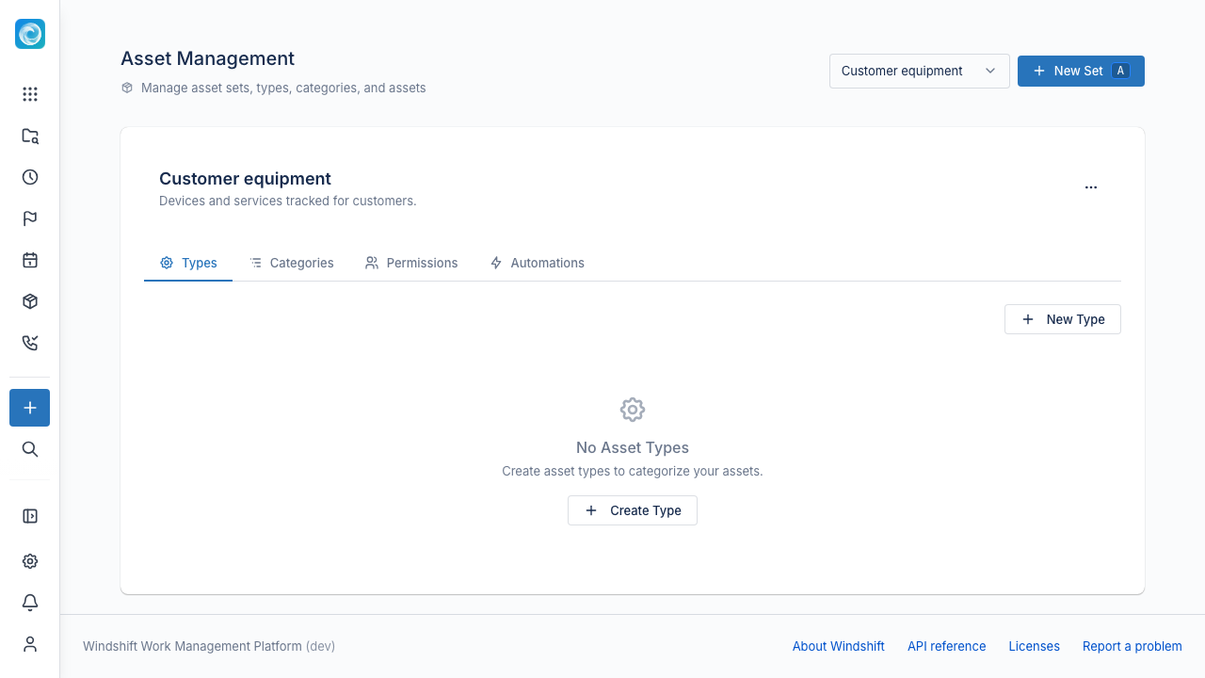Screen dimensions: 1205x678
Task: Click the Windshift logo in the sidebar
Action: [x=30, y=34]
